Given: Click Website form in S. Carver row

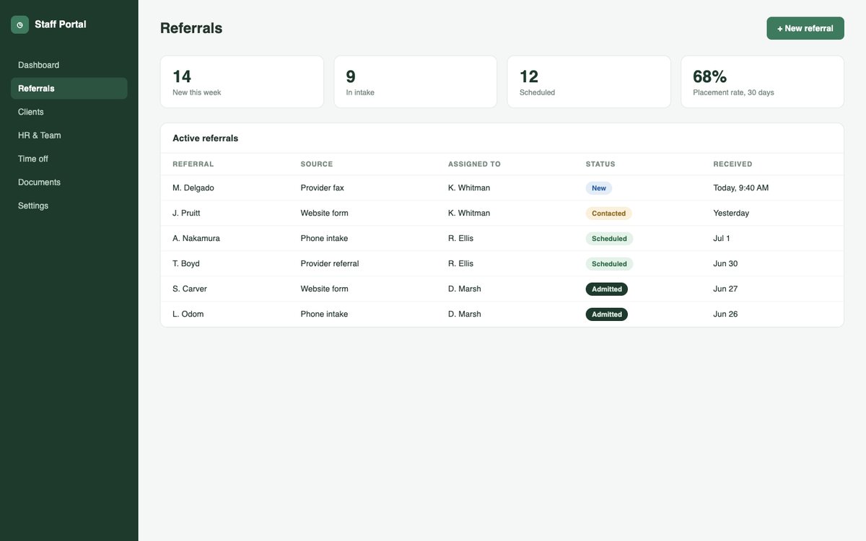Looking at the screenshot, I should [325, 289].
